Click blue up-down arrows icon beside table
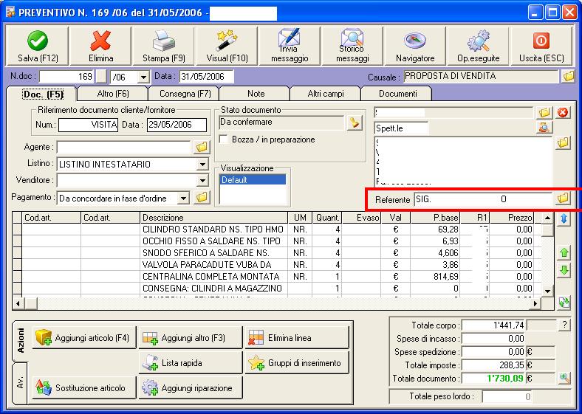This screenshot has width=582, height=414. [564, 219]
